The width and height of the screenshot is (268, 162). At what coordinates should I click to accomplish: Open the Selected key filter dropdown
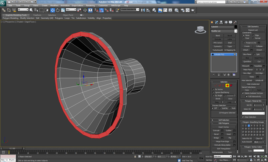(222, 157)
